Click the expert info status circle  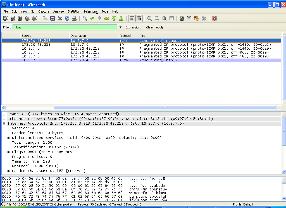click(3, 204)
